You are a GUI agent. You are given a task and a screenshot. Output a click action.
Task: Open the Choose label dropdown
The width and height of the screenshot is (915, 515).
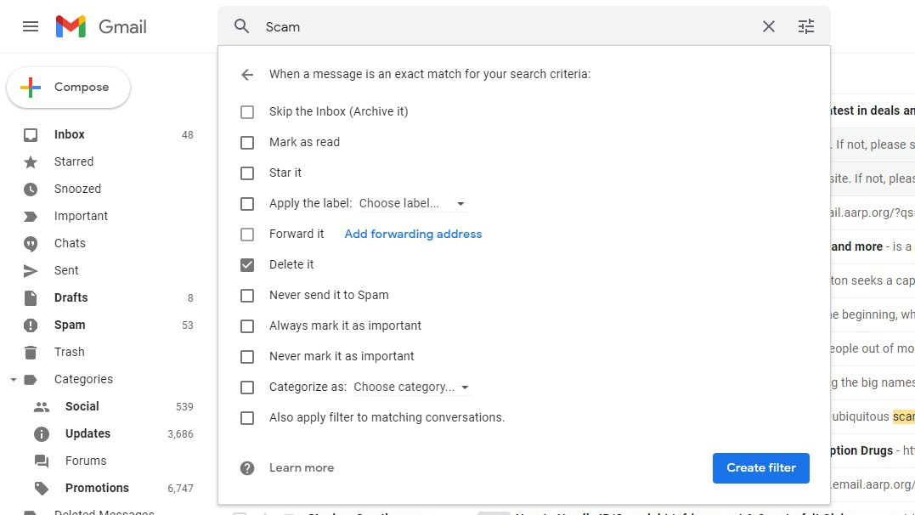pos(412,204)
